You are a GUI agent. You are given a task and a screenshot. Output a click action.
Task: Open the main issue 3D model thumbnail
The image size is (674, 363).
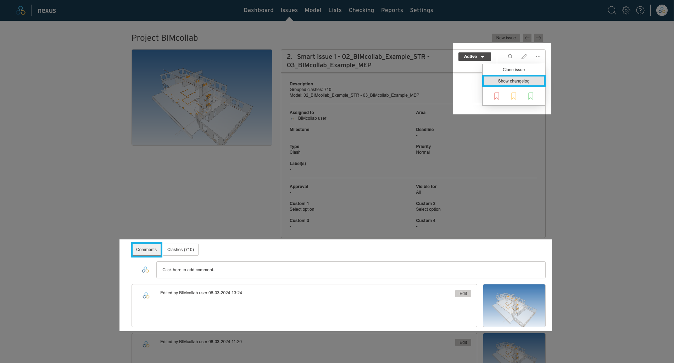click(202, 97)
